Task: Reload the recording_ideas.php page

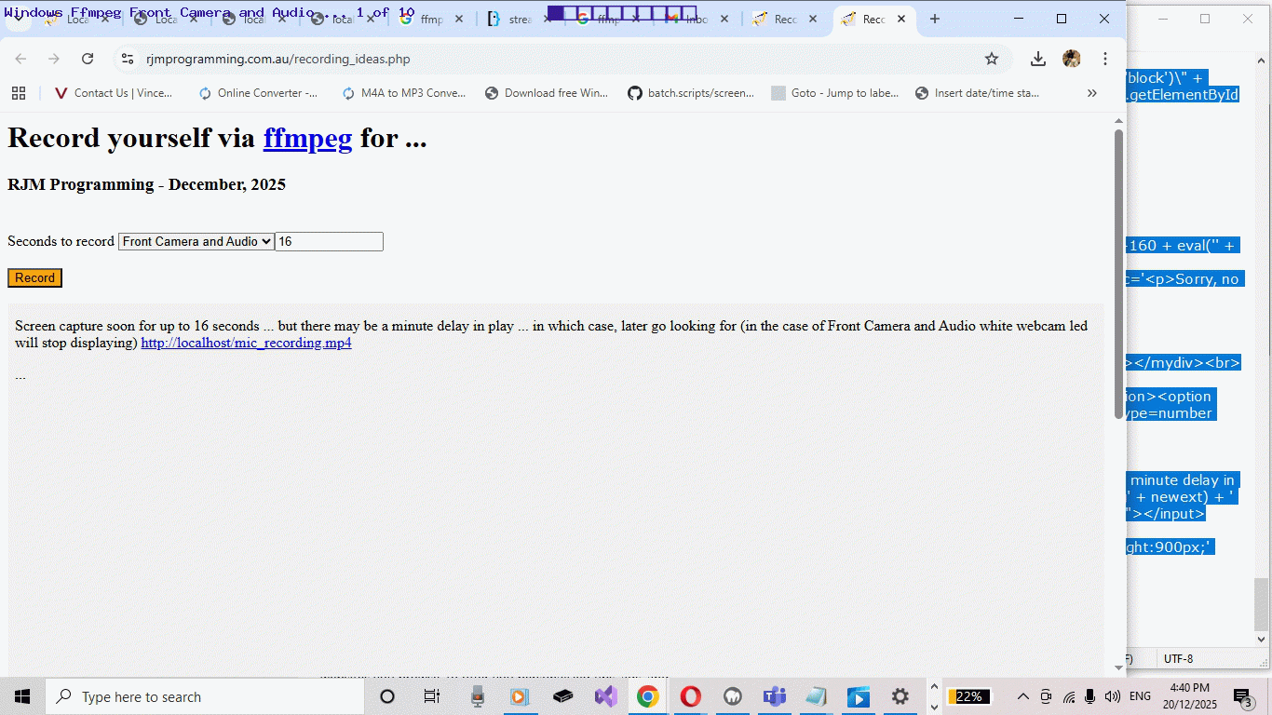Action: 88,58
